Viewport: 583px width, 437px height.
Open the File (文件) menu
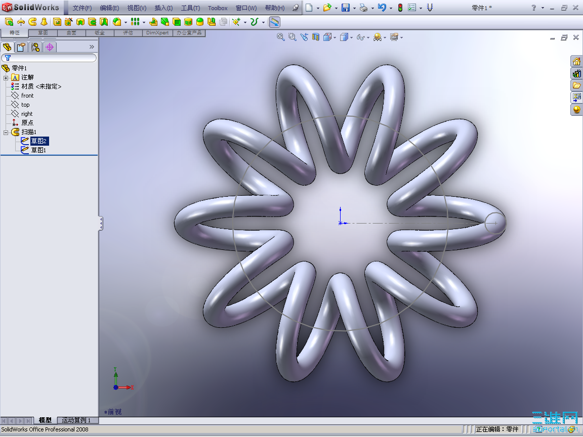click(x=82, y=8)
